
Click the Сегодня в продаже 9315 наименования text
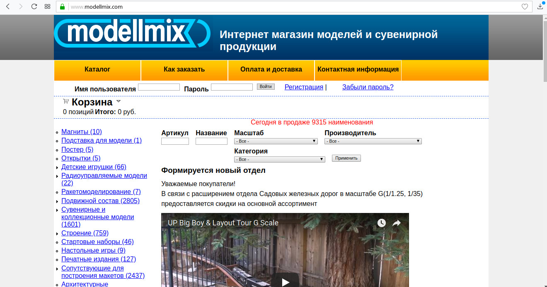(x=312, y=122)
